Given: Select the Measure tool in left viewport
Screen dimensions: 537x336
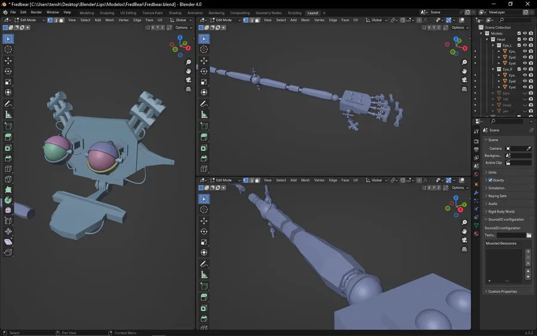Looking at the screenshot, I should tap(8, 115).
